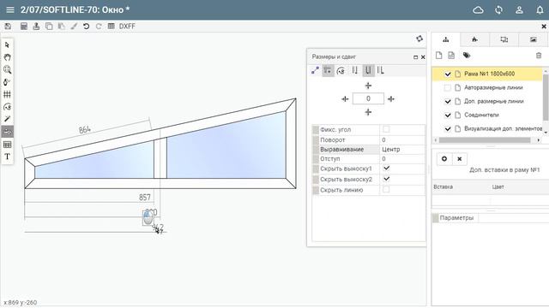Click the paste icon in toolbar
This screenshot has width=549, height=308.
click(61, 27)
